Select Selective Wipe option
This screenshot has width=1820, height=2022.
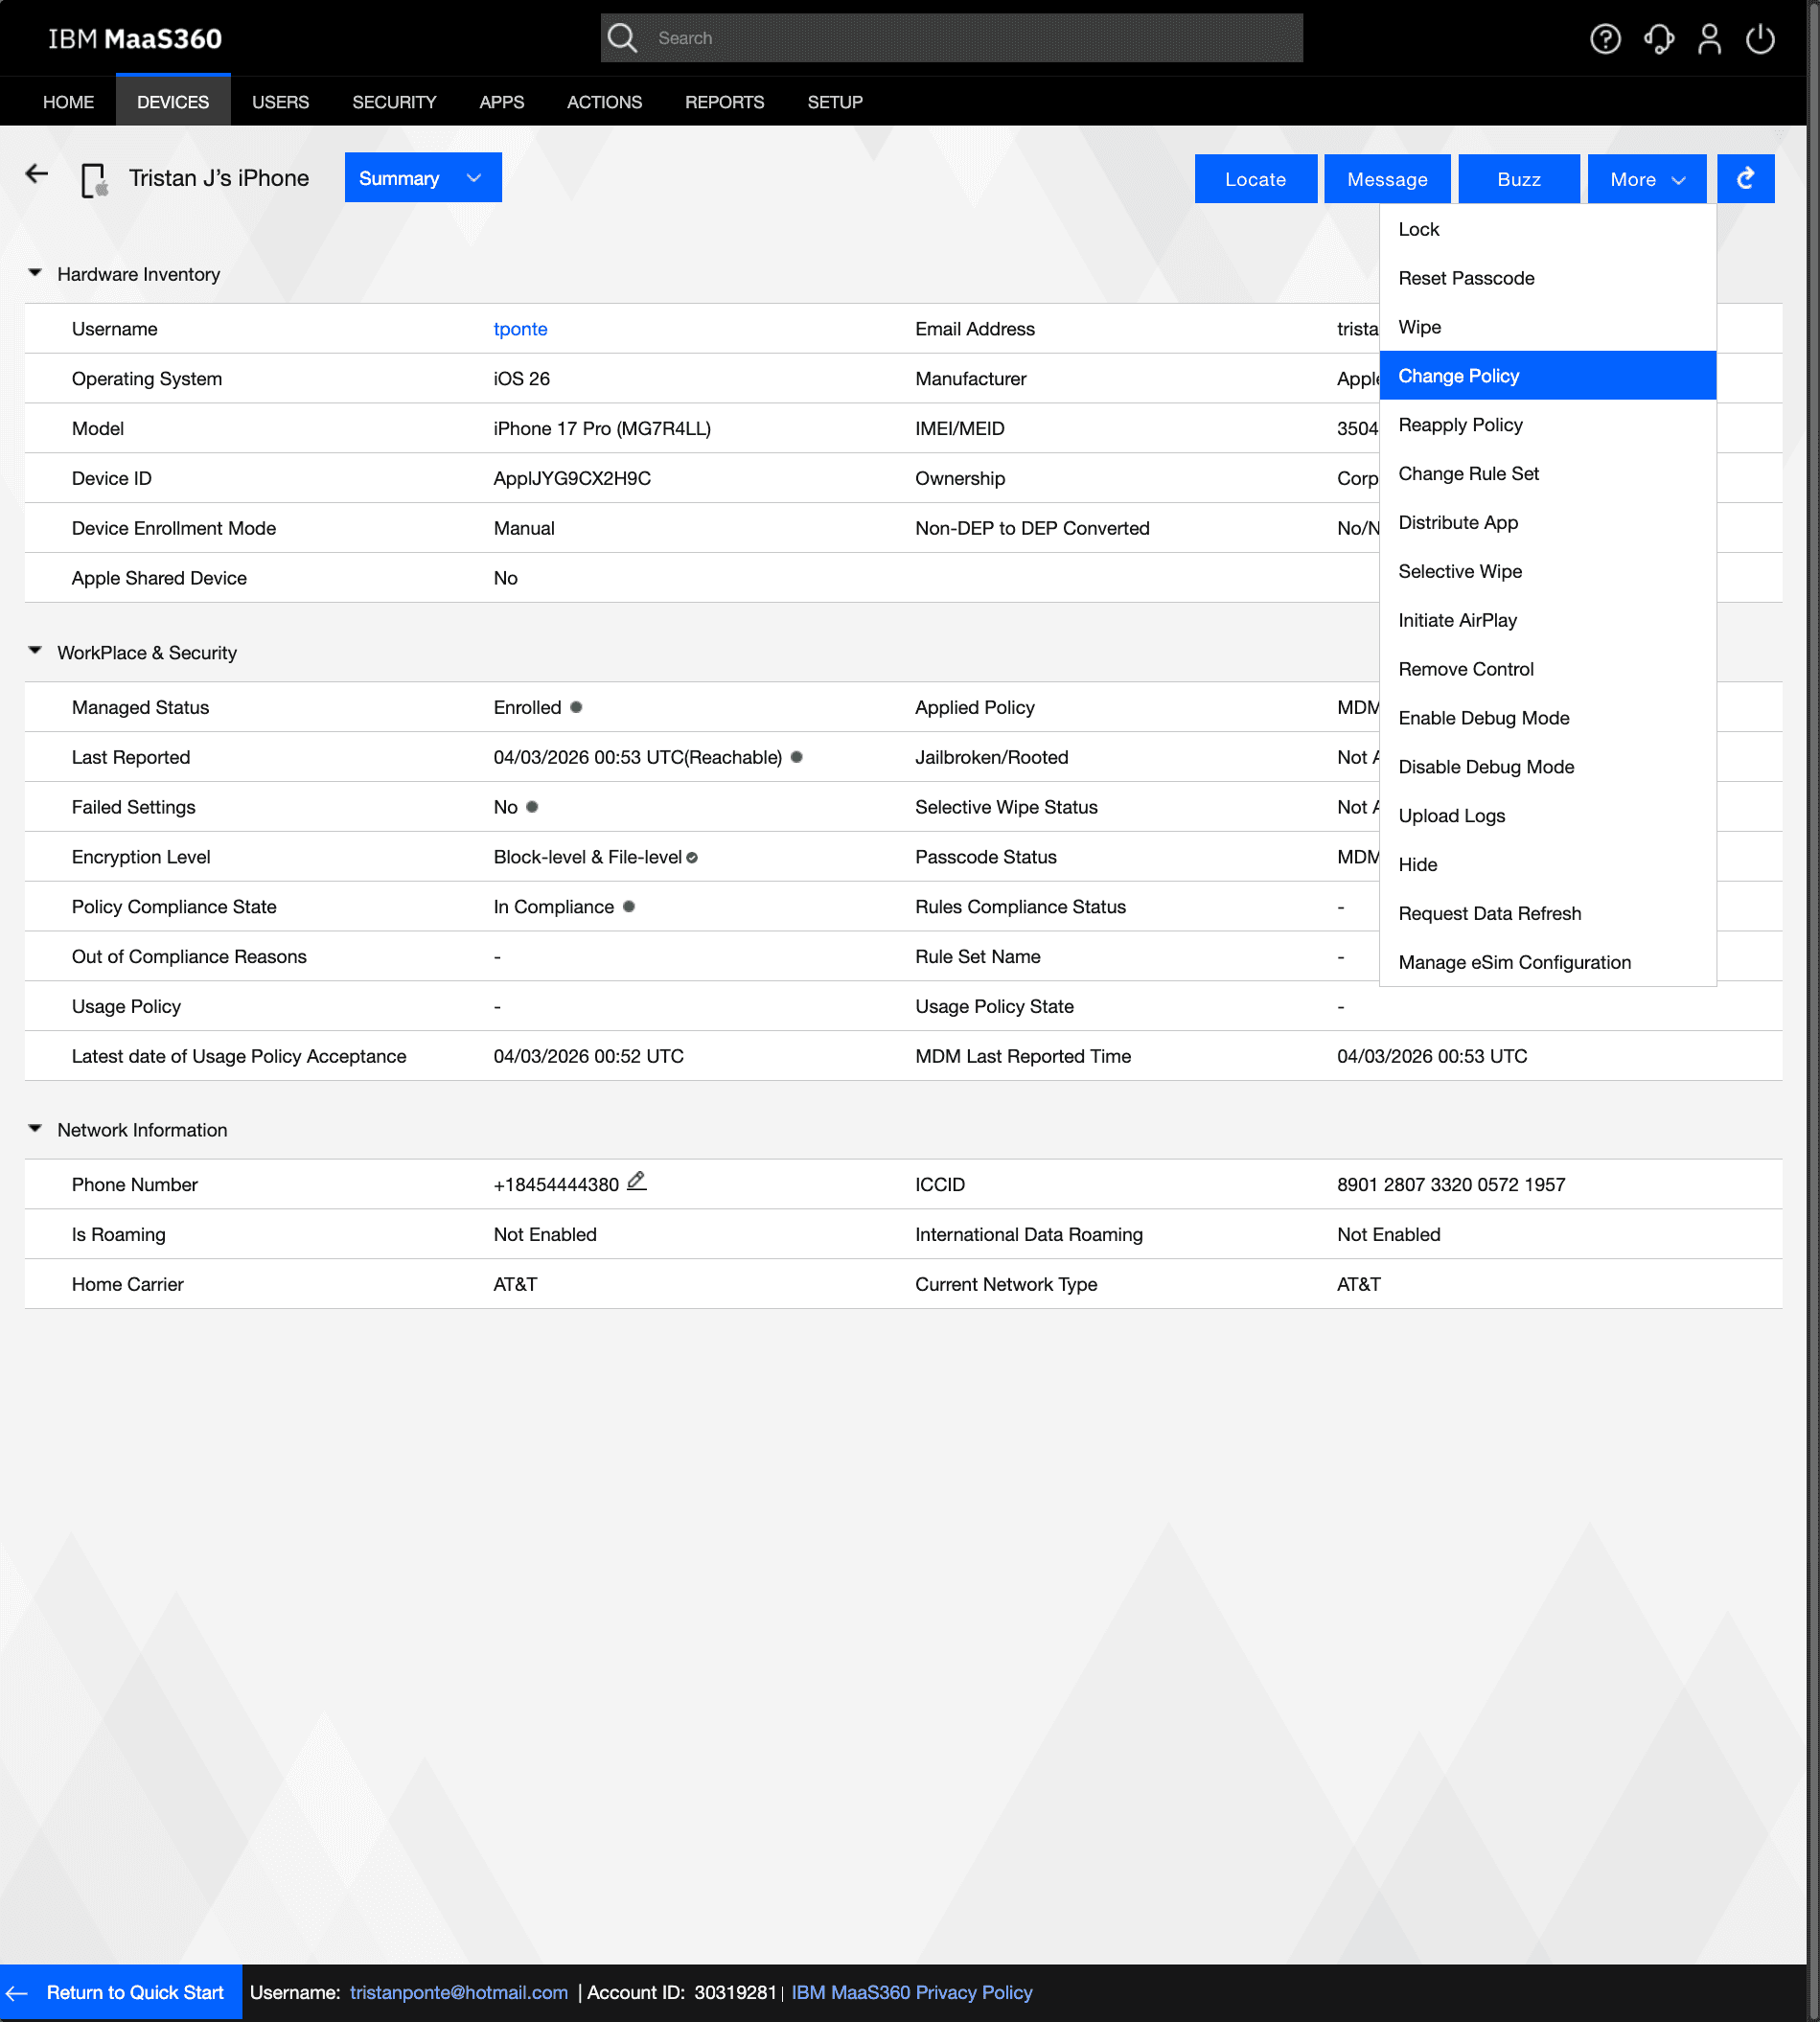[1547, 571]
